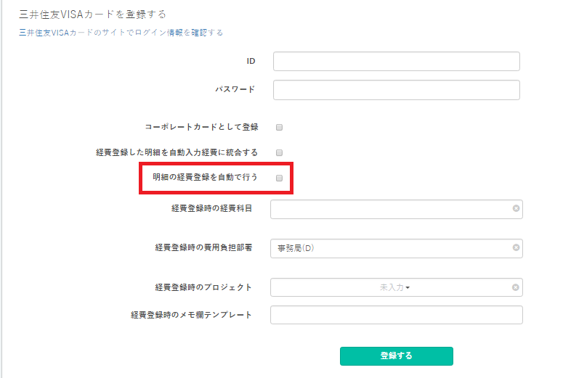Click the 経費登録時のメモ欄テンプレート text field
Viewport: 563px width, 378px height.
point(397,315)
